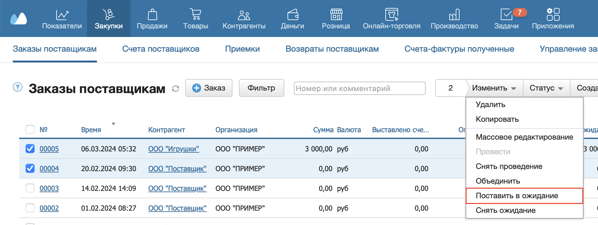Open the Онлайн-торговля icon
598x225 pixels.
(392, 14)
